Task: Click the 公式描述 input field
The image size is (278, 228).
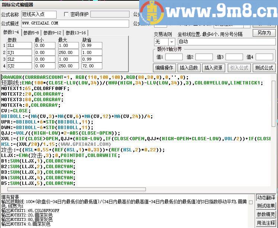Action: coord(75,23)
